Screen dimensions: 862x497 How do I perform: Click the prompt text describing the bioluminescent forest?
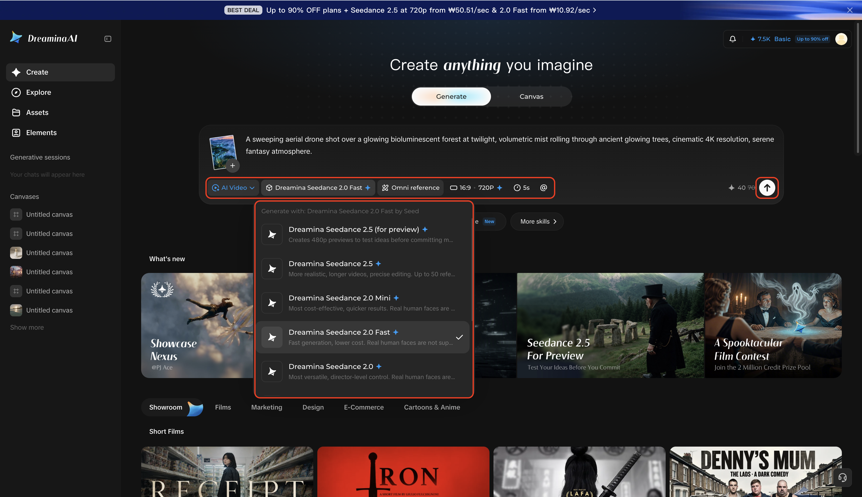tap(510, 145)
